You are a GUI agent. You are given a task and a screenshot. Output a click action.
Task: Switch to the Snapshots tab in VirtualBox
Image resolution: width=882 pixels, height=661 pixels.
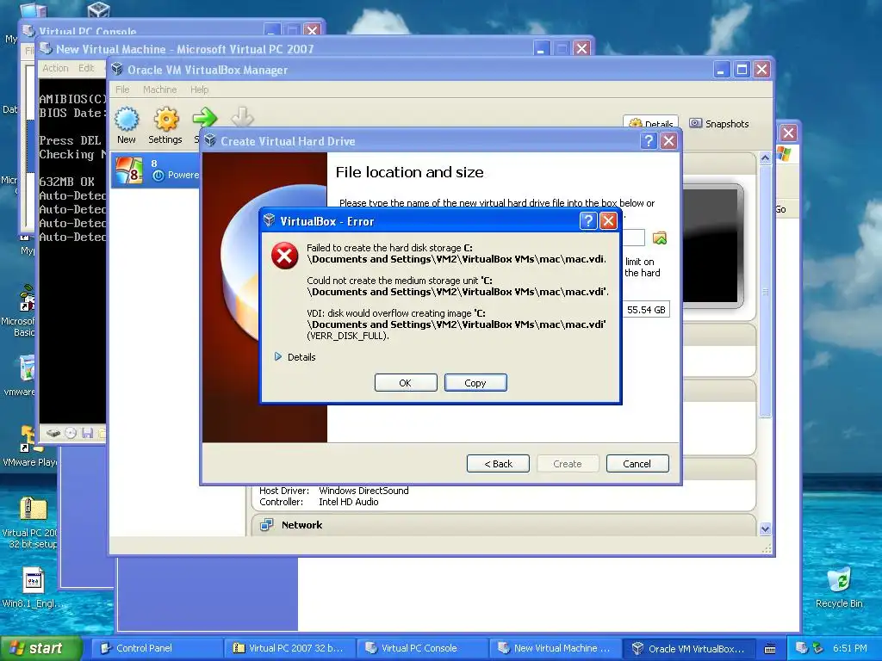click(719, 124)
